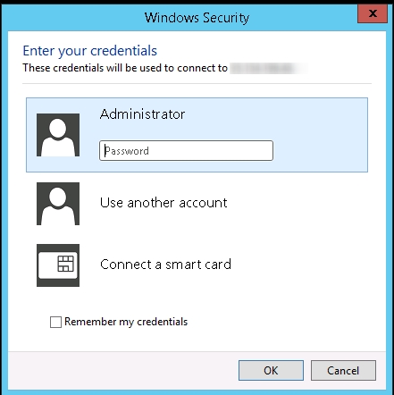Viewport: 394px width, 395px height.
Task: Click the Remember my credentials label text
Action: tap(126, 322)
